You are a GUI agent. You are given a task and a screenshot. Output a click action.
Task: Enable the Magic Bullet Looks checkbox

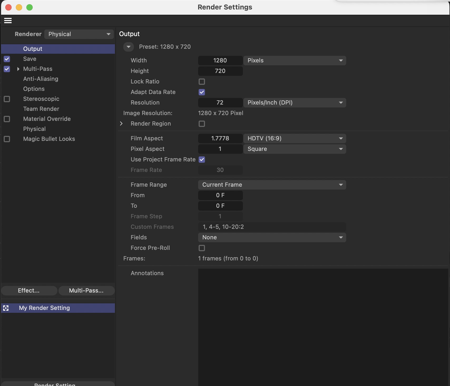[7, 139]
